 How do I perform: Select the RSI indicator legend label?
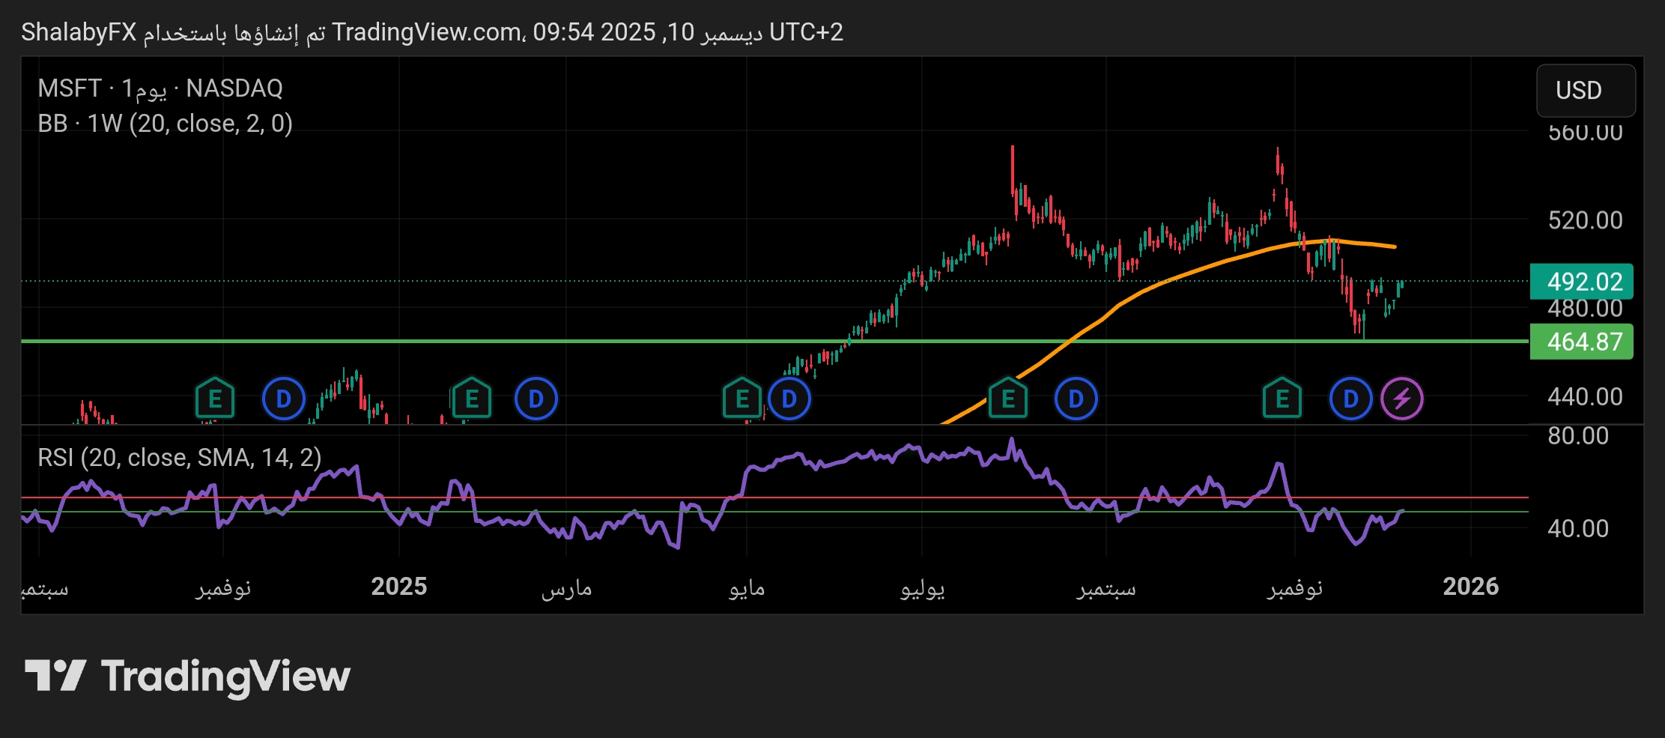point(179,457)
